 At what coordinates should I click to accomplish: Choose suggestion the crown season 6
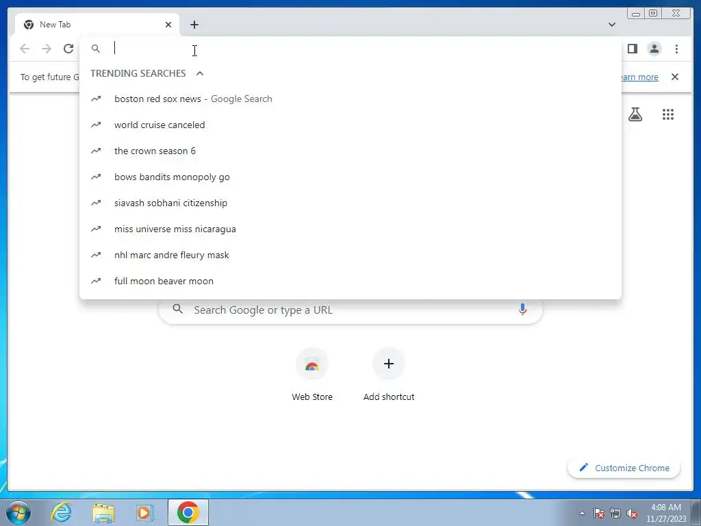point(350,151)
